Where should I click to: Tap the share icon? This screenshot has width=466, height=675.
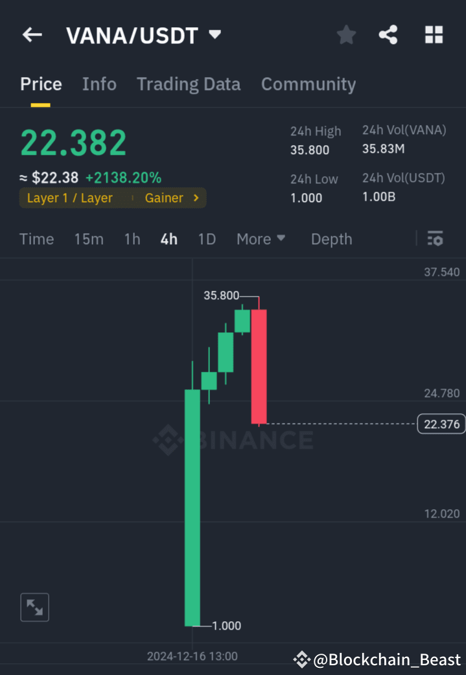[388, 35]
